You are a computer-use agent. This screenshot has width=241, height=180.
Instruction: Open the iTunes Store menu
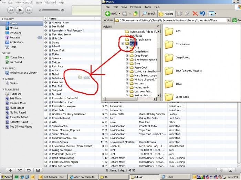click(x=39, y=3)
